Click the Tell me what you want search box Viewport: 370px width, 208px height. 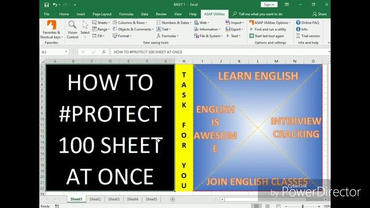258,14
